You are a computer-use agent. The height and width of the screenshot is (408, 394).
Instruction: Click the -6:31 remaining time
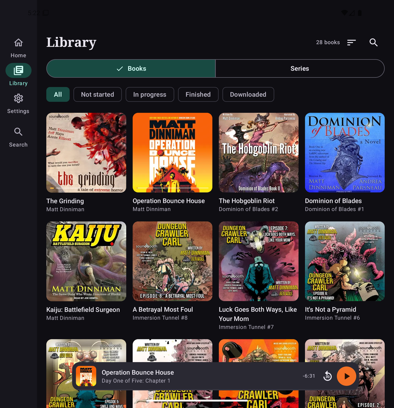coord(309,376)
